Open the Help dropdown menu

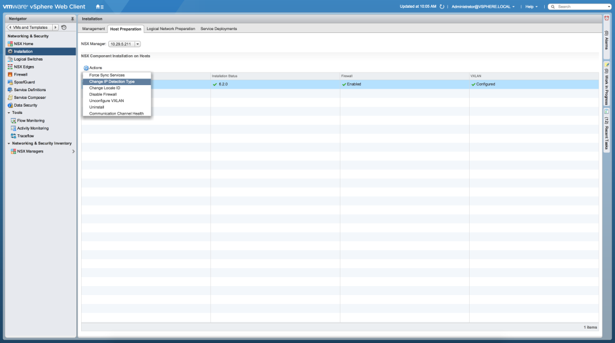coord(532,7)
